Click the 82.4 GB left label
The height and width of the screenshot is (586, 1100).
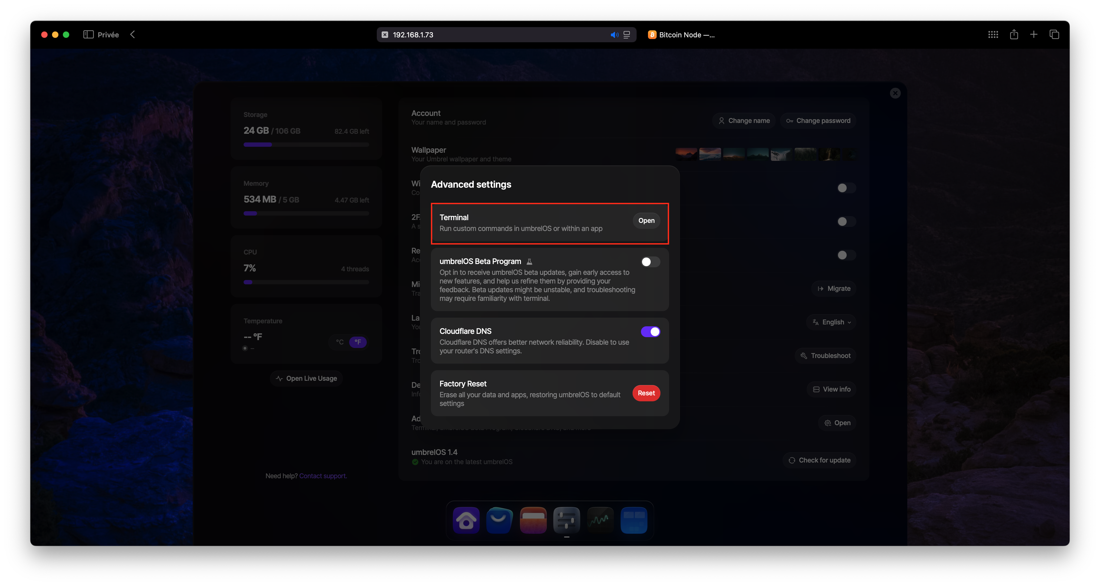pos(351,132)
